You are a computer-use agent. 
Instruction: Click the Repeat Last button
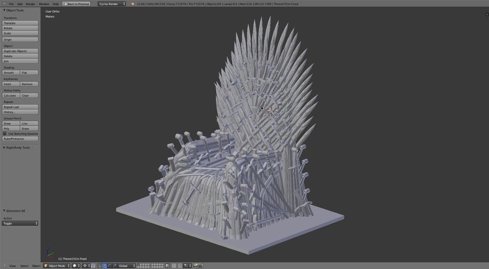pyautogui.click(x=20, y=107)
